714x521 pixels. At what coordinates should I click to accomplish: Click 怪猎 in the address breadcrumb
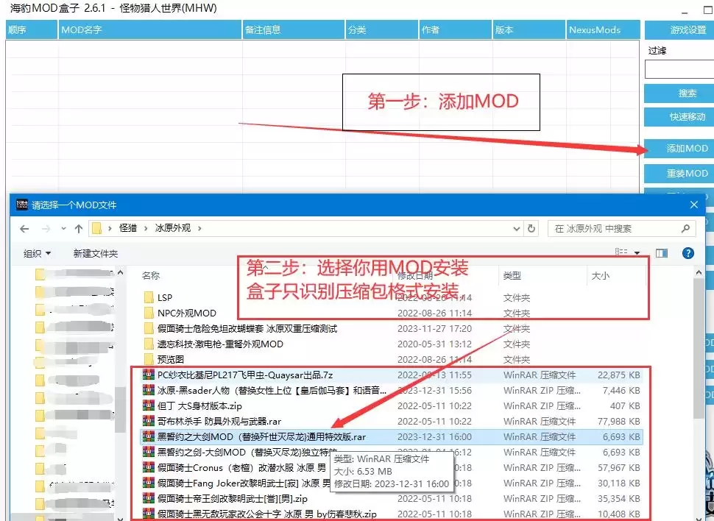128,228
